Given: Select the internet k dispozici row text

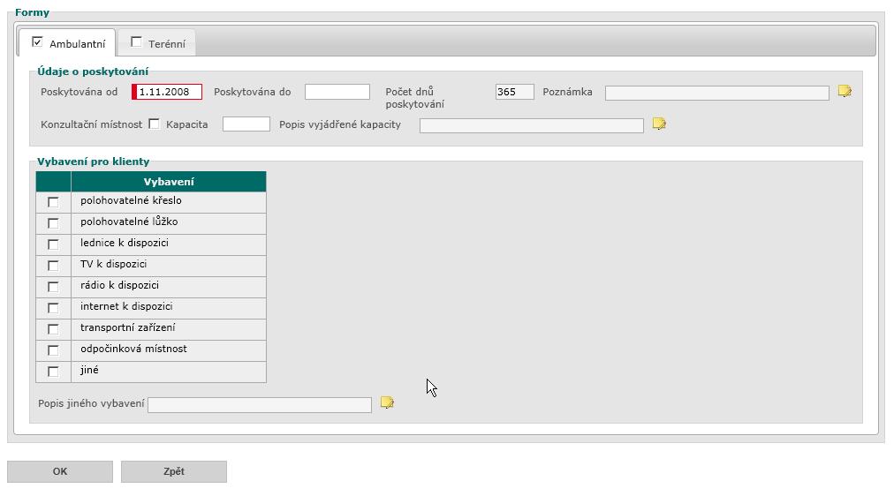Looking at the screenshot, I should point(126,306).
